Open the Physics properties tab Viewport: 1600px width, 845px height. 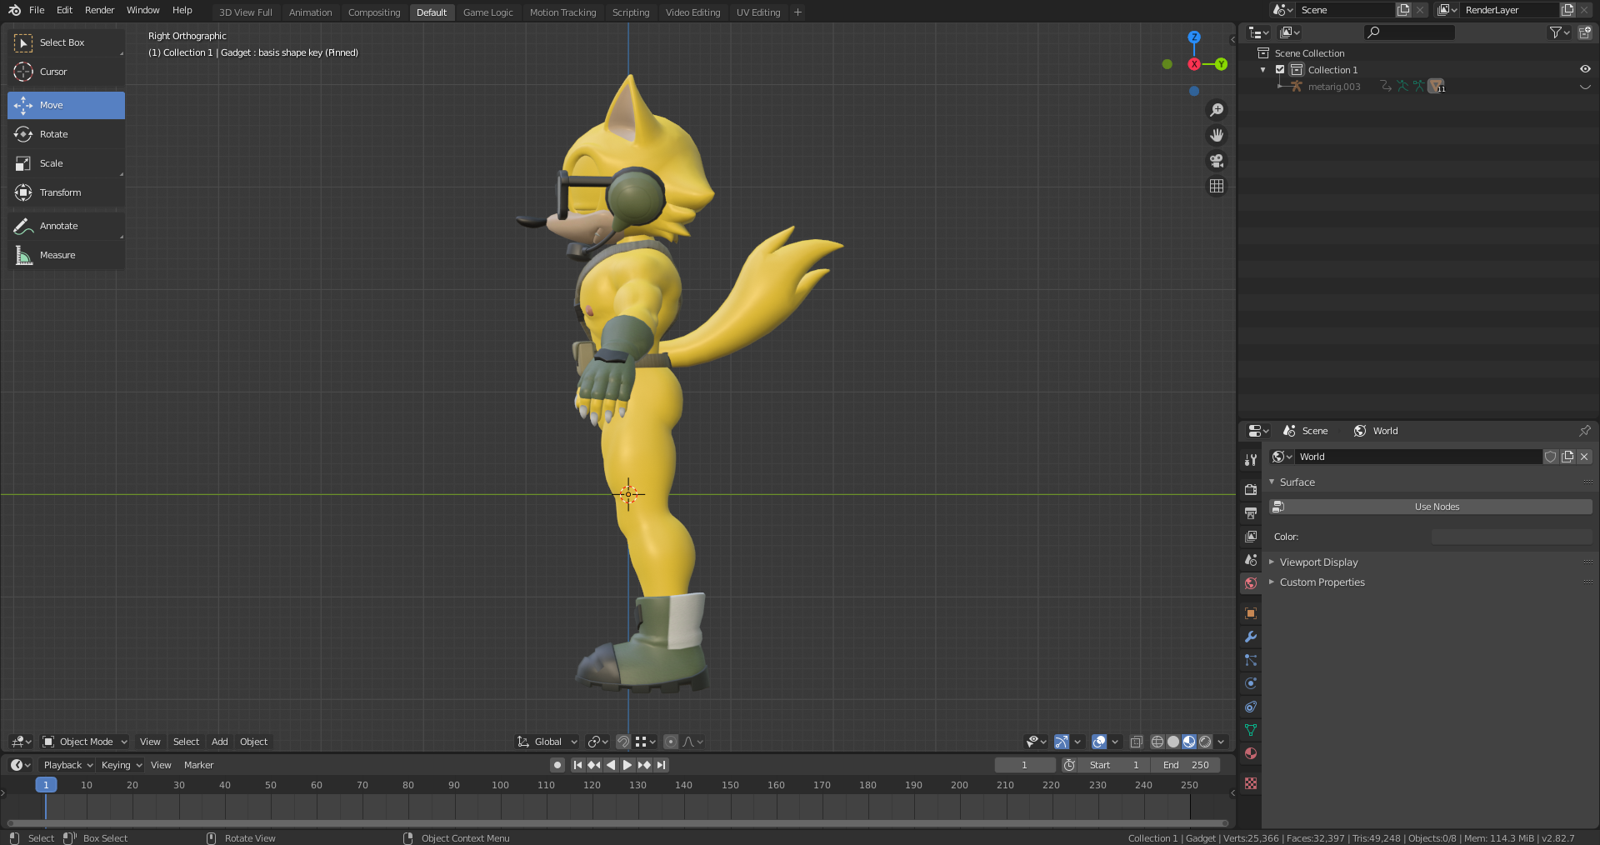[1251, 683]
